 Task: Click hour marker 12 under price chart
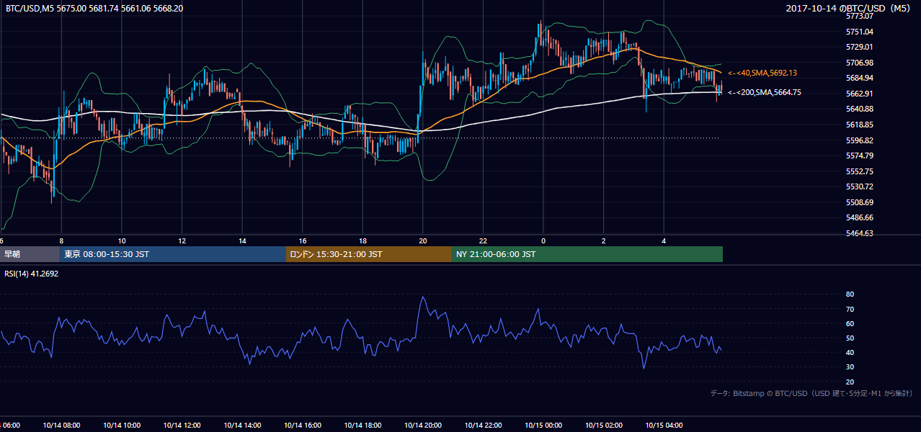pos(182,241)
